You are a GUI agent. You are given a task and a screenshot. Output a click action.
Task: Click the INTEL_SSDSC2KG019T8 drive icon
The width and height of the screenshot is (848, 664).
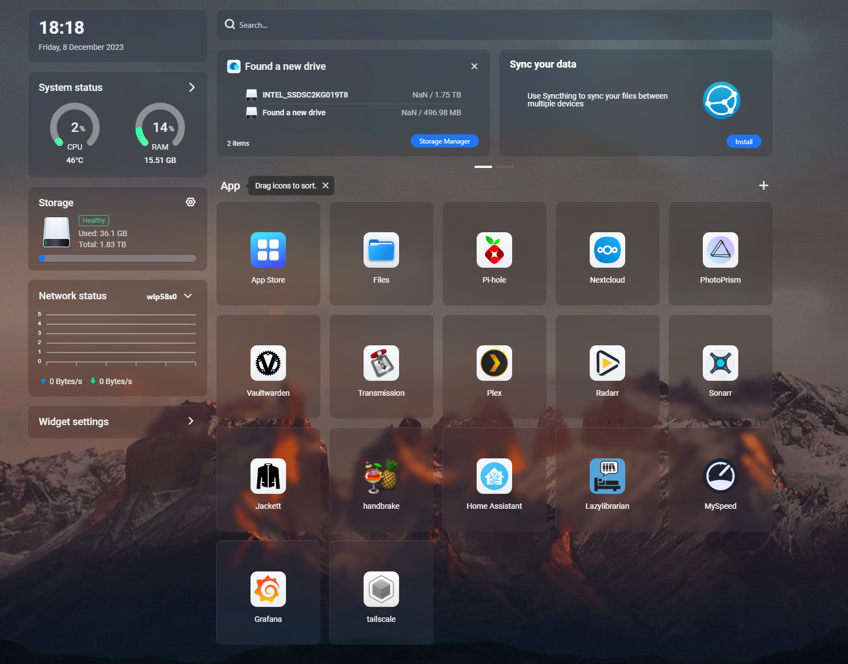(252, 95)
